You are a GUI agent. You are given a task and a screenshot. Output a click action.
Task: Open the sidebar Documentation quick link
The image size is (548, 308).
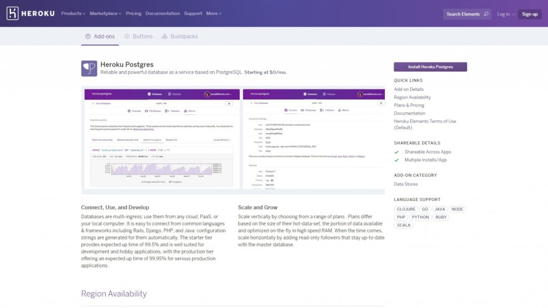coord(409,113)
